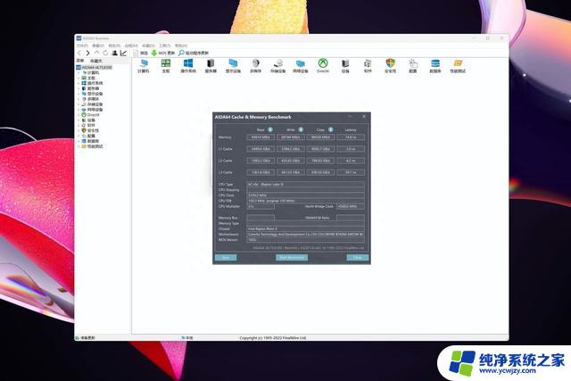Go up one level with the up arrow
The height and width of the screenshot is (381, 571).
click(96, 54)
